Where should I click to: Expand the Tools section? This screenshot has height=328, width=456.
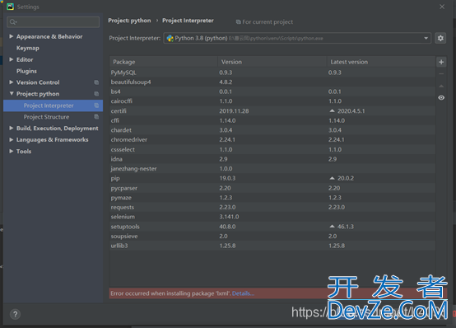11,151
